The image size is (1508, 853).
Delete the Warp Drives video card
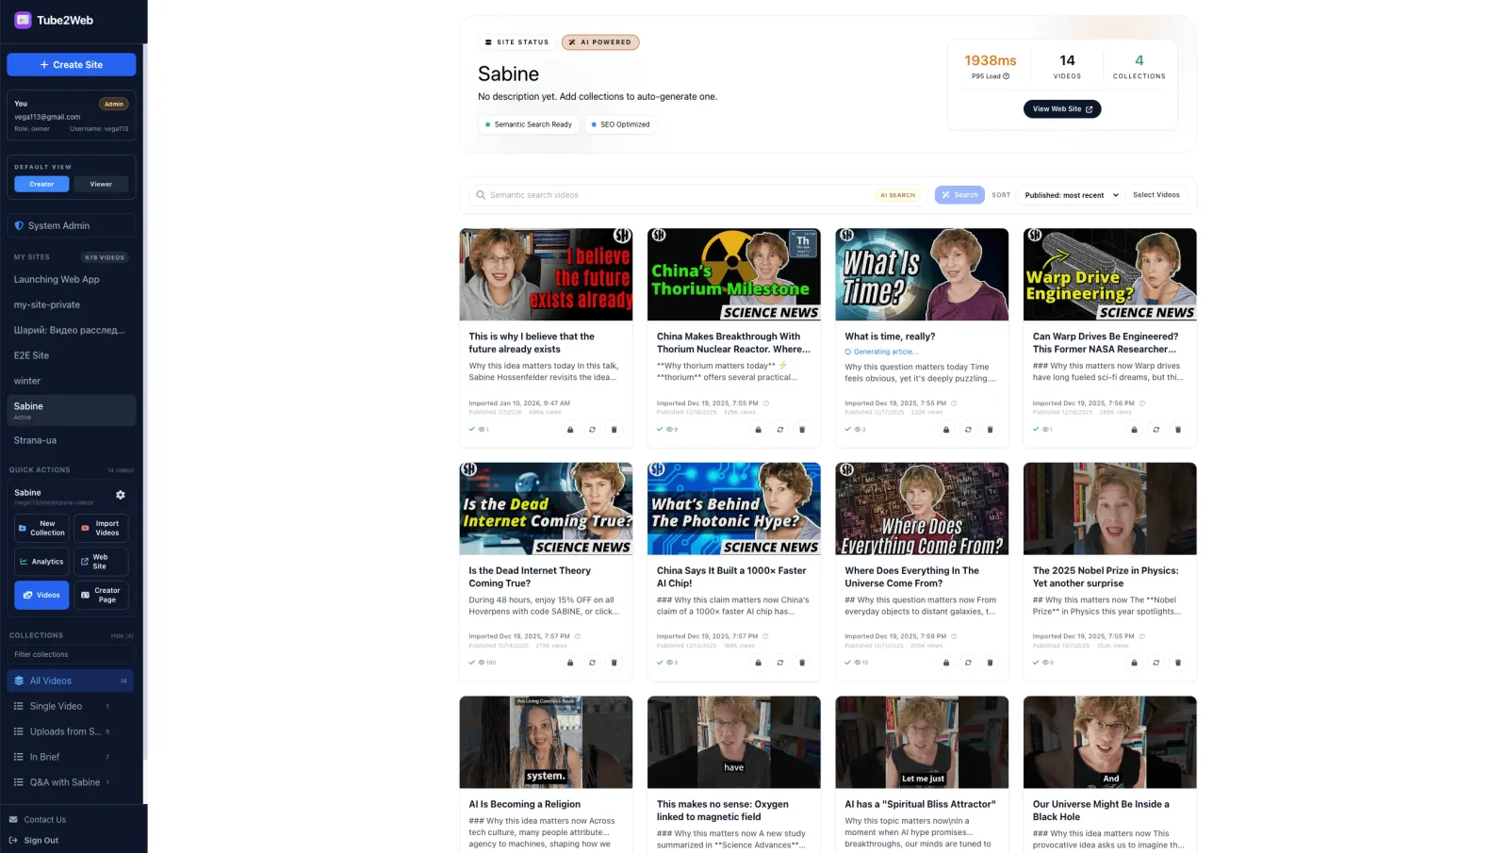[x=1177, y=430]
